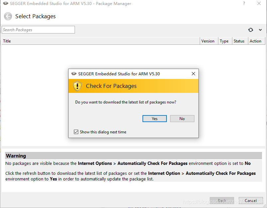This screenshot has width=267, height=208.
Task: Sort packages by Version column
Action: (209, 41)
